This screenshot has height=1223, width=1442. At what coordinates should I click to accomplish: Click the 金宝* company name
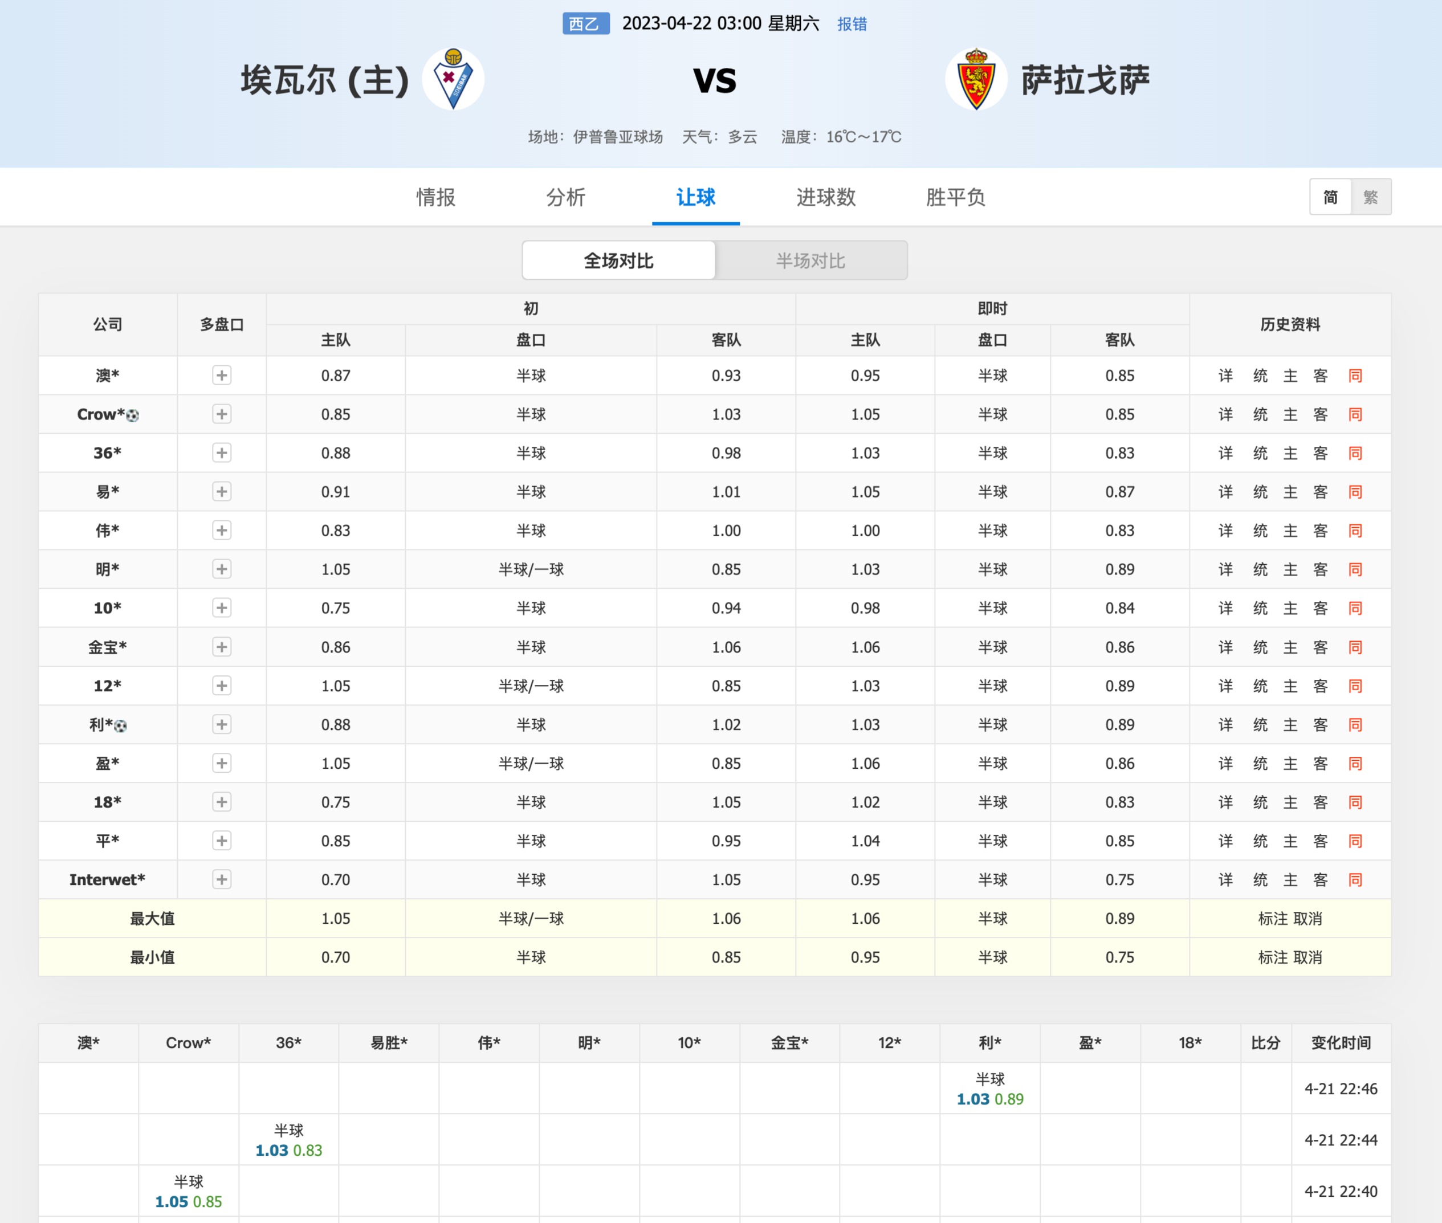(x=108, y=647)
